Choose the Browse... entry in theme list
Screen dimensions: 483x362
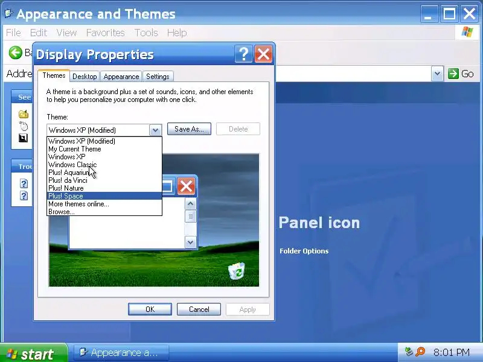click(x=104, y=212)
